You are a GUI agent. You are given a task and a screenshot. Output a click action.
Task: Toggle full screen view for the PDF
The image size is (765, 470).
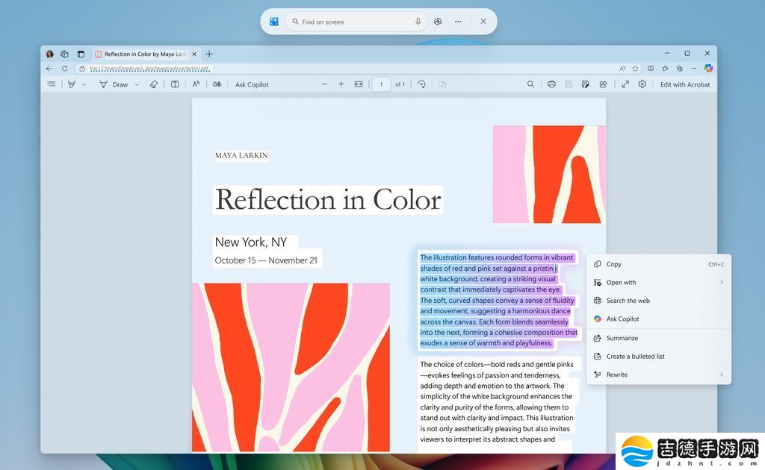click(x=625, y=84)
